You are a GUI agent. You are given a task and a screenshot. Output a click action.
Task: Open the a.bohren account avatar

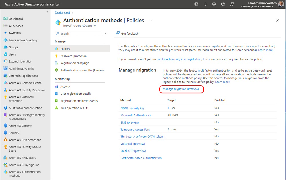(281, 4)
